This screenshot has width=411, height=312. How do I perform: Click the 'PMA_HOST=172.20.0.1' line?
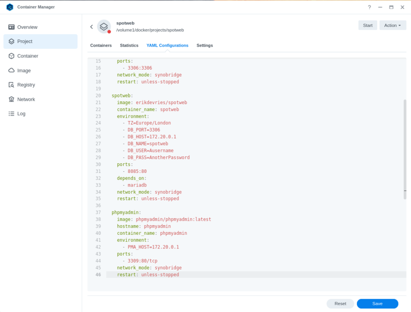pyautogui.click(x=153, y=247)
